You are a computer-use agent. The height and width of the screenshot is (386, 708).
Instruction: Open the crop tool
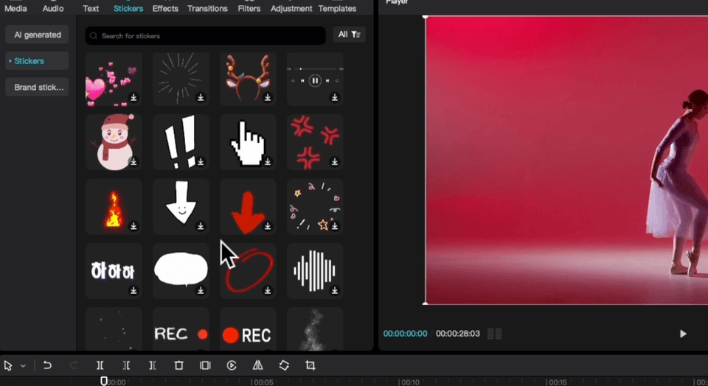(310, 365)
